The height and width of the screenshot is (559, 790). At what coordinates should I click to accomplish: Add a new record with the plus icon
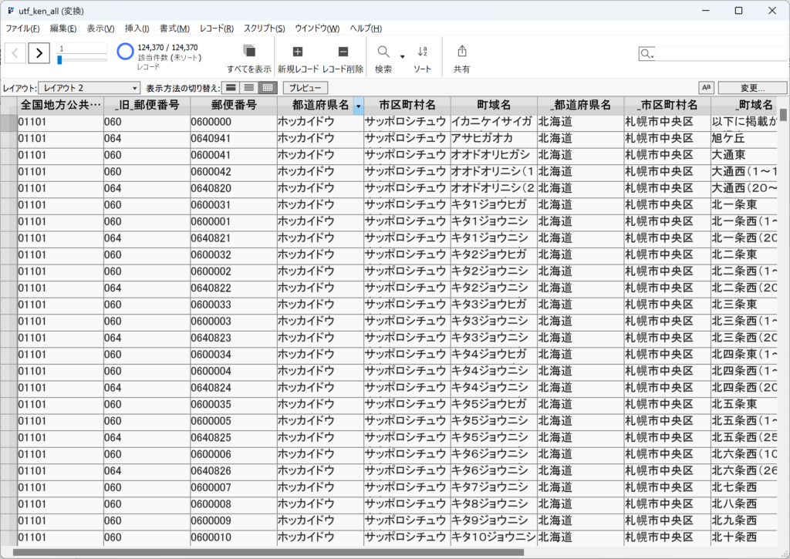(x=298, y=52)
